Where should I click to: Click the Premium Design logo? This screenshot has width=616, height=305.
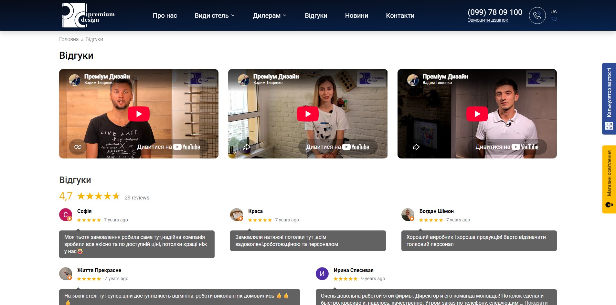(x=88, y=15)
